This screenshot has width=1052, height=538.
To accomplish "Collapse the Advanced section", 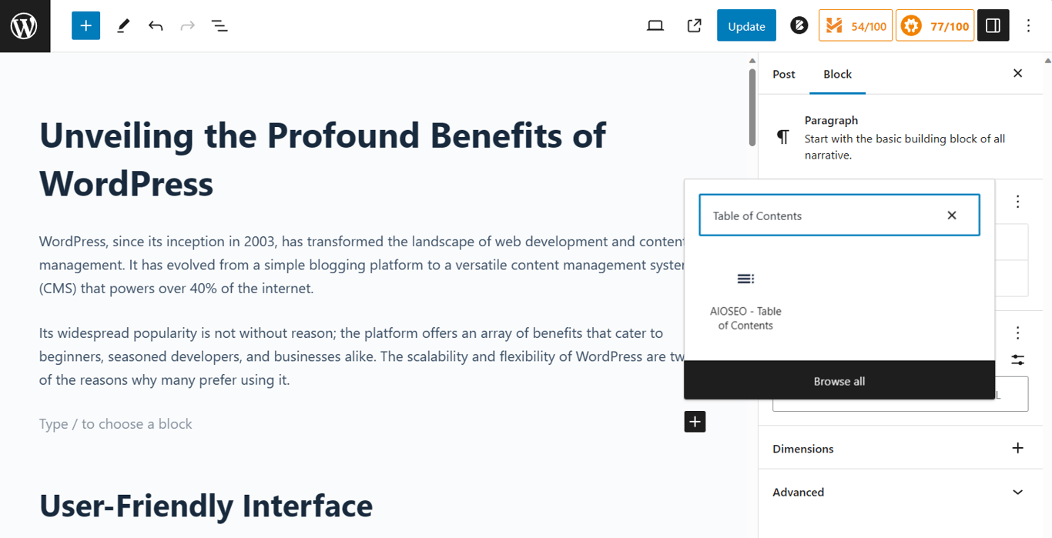I will [1018, 492].
